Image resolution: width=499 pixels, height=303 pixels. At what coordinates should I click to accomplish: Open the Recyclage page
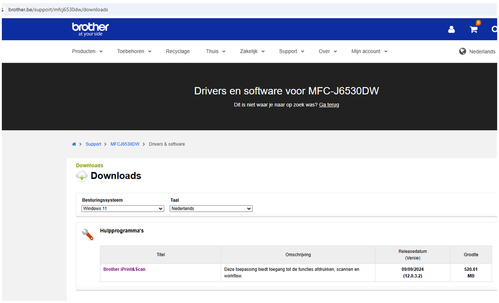(178, 51)
